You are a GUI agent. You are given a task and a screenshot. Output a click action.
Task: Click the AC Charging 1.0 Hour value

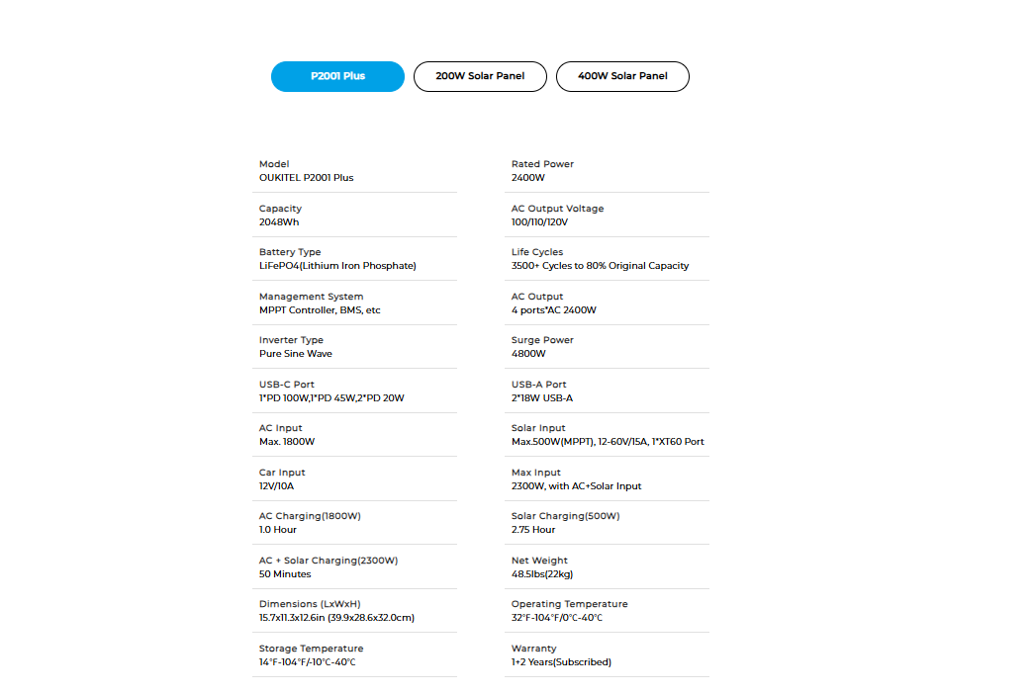point(278,530)
